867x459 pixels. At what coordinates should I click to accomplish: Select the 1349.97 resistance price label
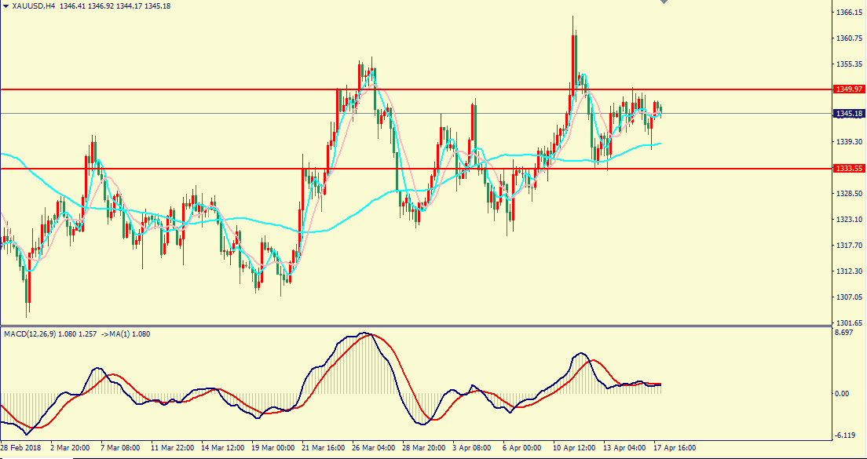pyautogui.click(x=848, y=89)
